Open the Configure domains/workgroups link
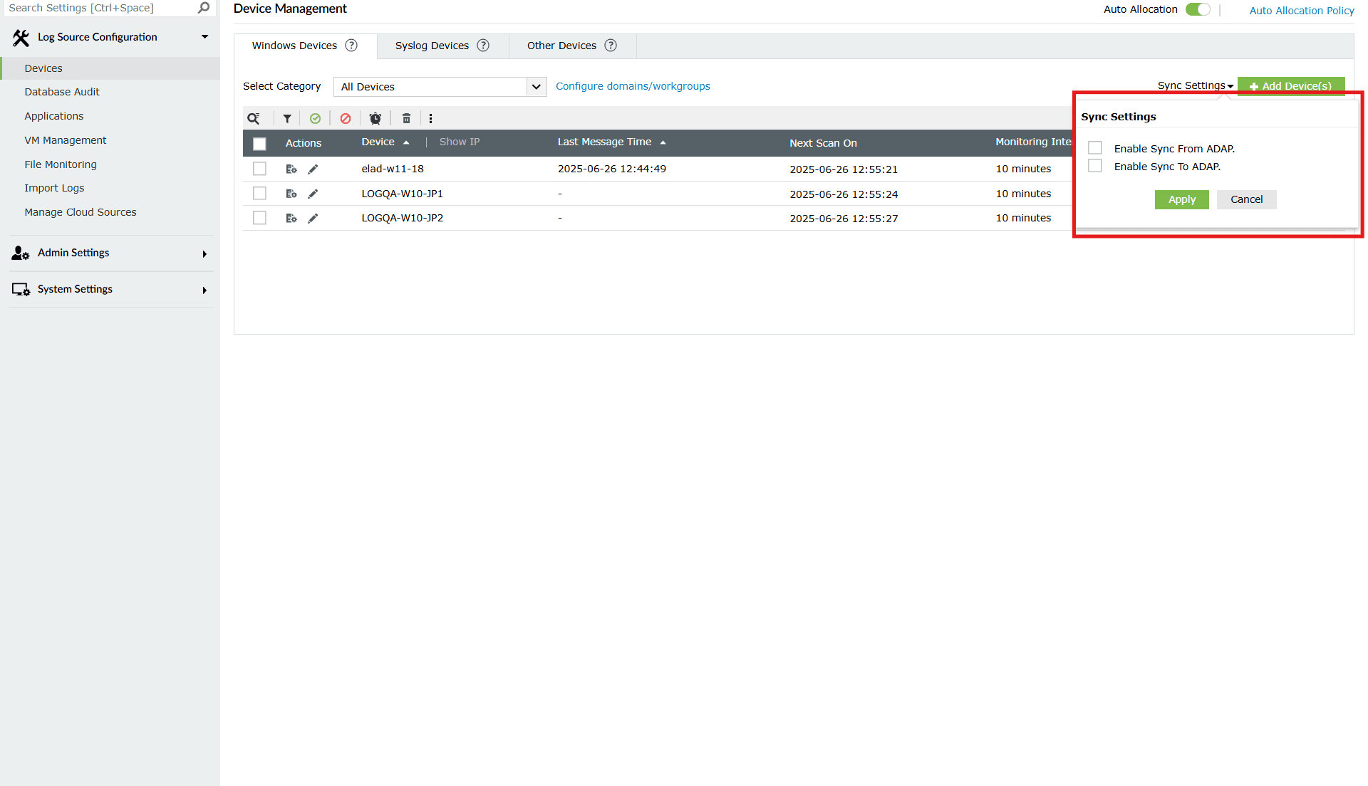Screen dimensions: 1368x786 click(633, 86)
